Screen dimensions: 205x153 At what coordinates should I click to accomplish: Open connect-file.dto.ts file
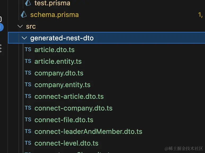[x=64, y=120]
